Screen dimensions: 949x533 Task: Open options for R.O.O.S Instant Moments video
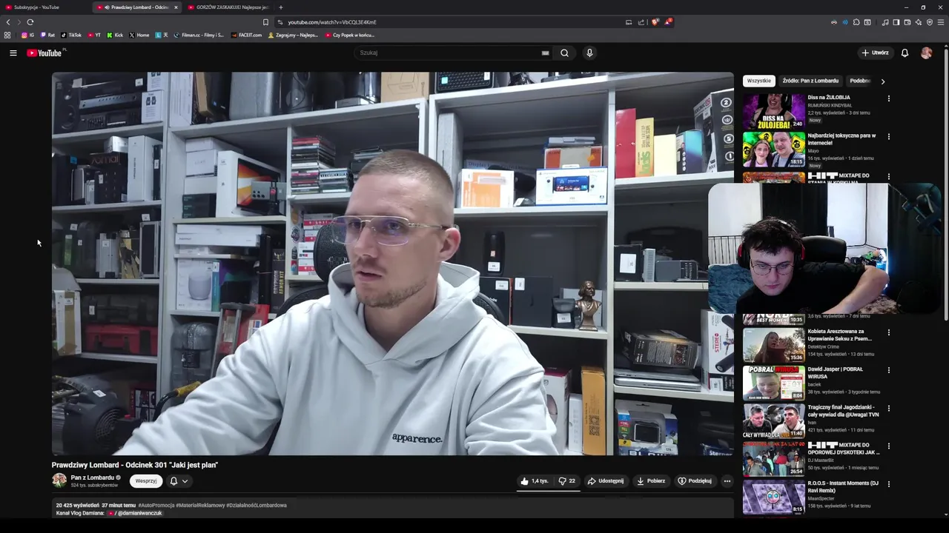pos(888,484)
